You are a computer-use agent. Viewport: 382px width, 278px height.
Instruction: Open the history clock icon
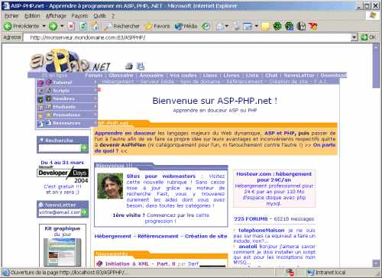tap(206, 26)
